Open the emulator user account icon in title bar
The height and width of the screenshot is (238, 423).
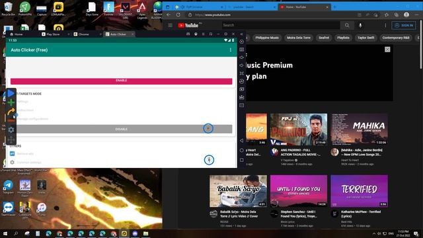(x=196, y=34)
